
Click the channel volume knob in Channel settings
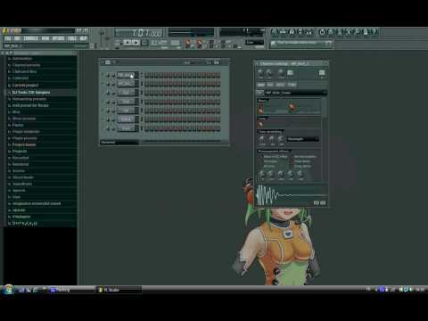coord(268,72)
